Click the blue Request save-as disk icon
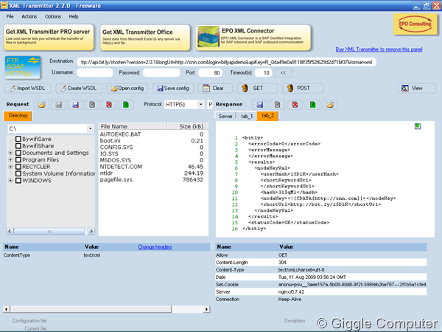Viewport: 442px width, 332px height. (x=75, y=105)
